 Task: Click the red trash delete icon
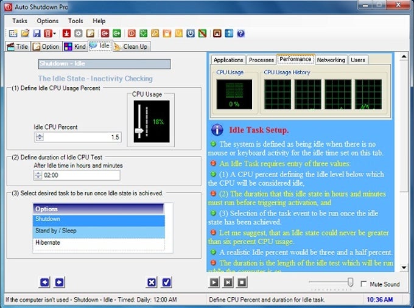click(48, 33)
